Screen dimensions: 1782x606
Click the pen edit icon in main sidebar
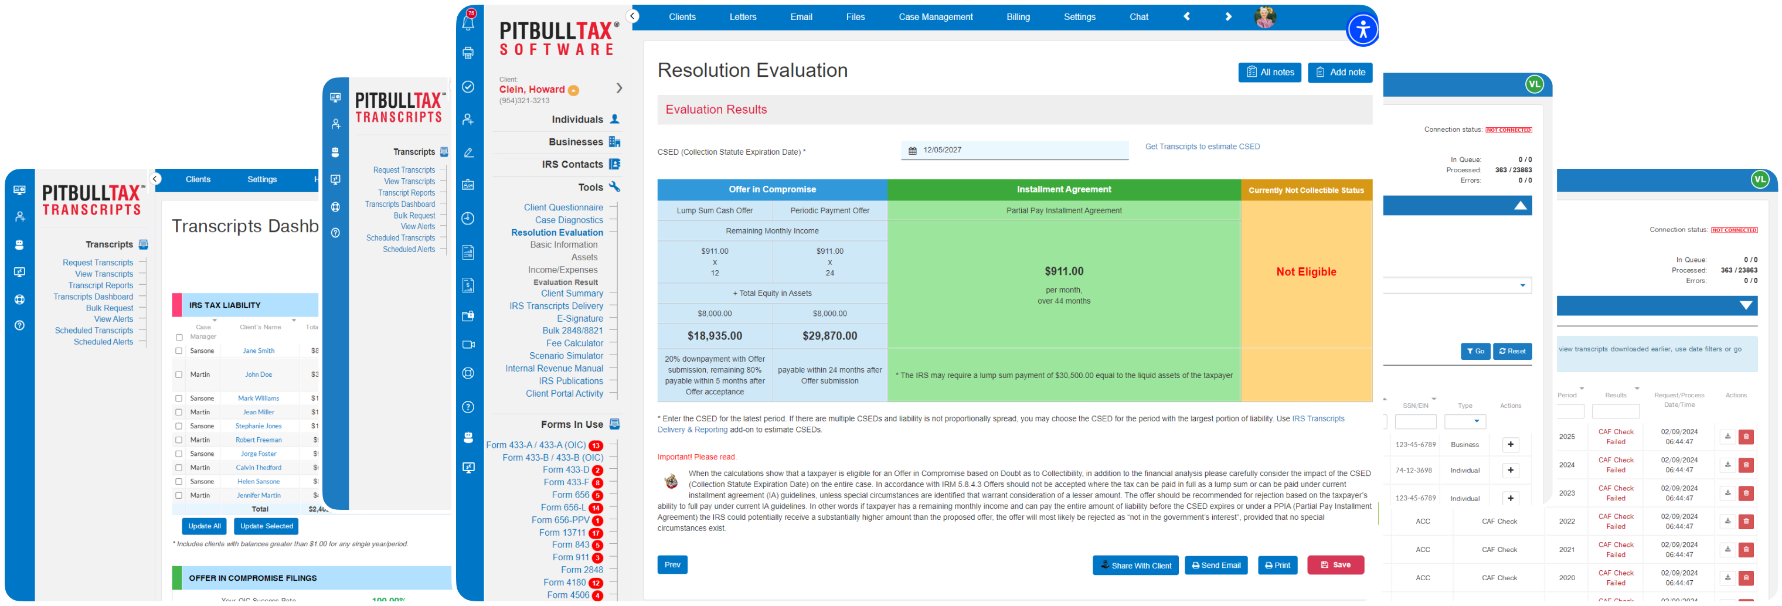point(468,153)
